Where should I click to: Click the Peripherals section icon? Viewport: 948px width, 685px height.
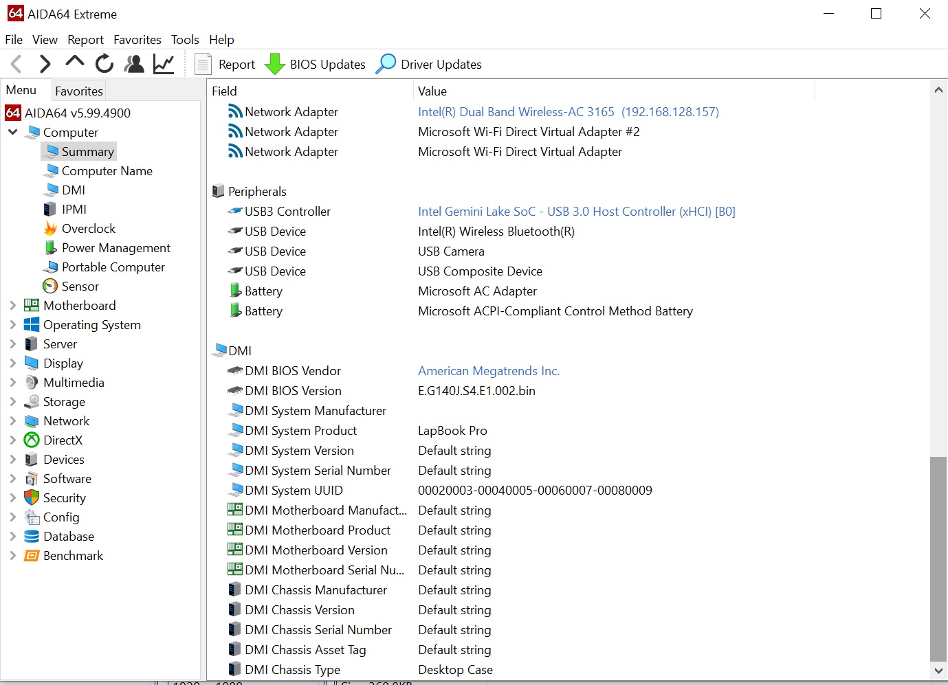click(x=218, y=191)
